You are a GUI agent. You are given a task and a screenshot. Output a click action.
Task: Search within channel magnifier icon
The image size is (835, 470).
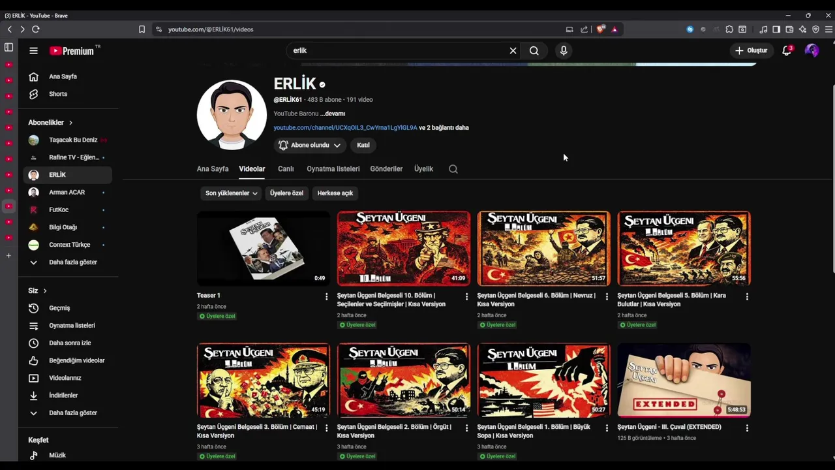pyautogui.click(x=453, y=169)
